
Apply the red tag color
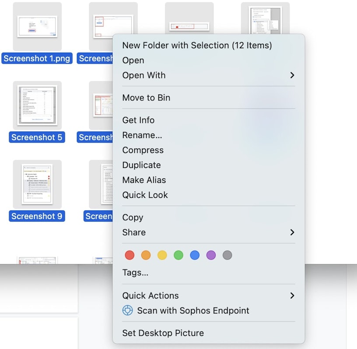click(129, 255)
